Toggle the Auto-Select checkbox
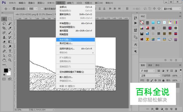The image size is (183, 112). click(x=14, y=8)
